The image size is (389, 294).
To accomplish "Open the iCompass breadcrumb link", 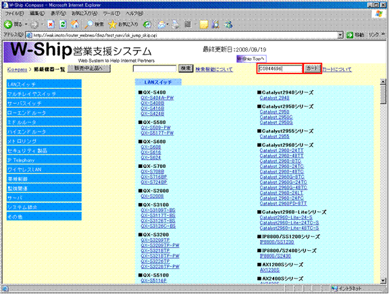I will (x=17, y=69).
